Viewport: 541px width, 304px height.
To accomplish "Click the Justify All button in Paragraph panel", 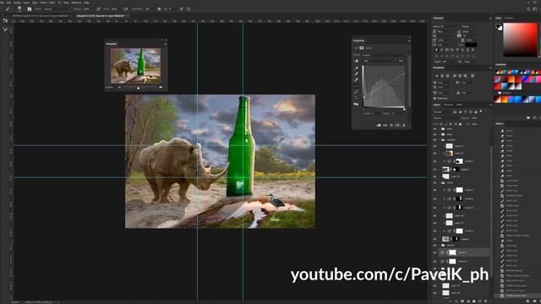I will [473, 76].
